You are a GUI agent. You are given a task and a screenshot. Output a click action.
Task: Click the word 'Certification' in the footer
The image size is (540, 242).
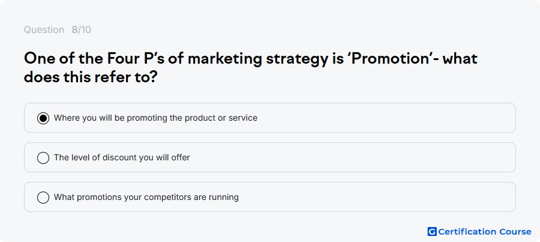[x=467, y=232]
